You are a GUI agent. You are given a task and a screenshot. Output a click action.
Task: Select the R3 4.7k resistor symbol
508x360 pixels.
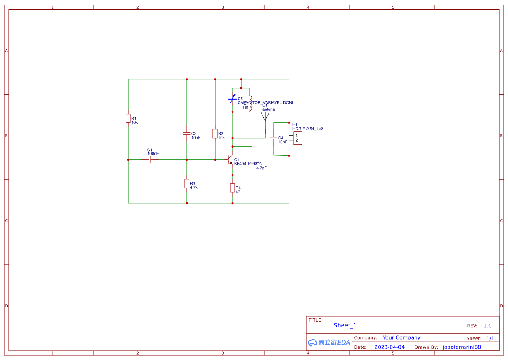[187, 184]
